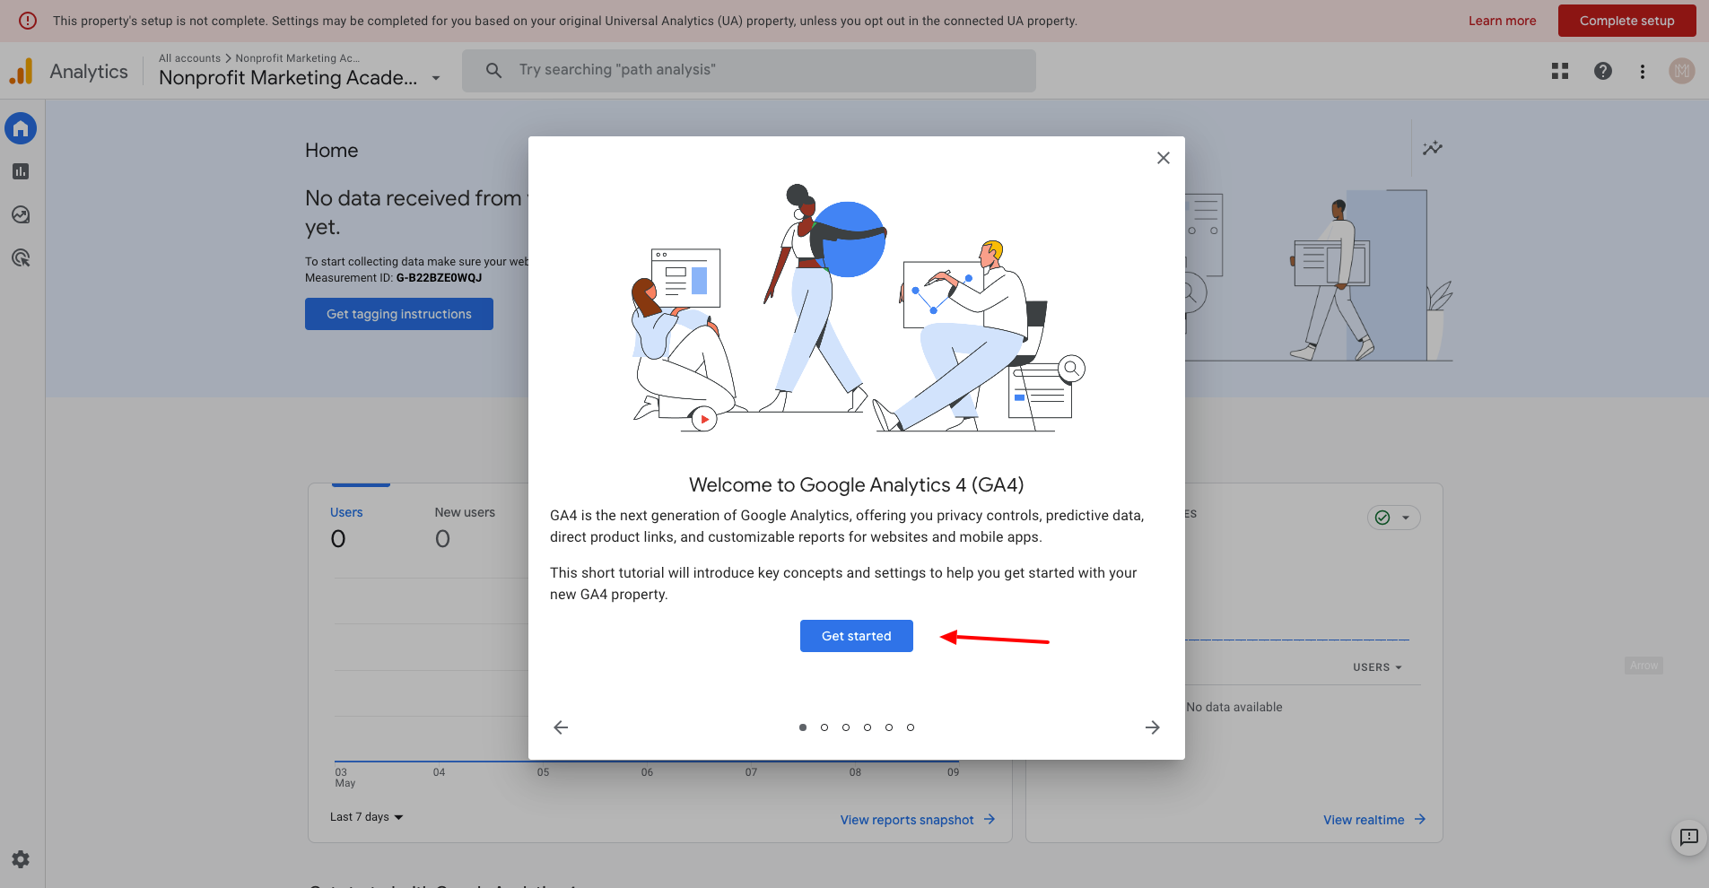Select the fifth tutorial page dot

[x=889, y=727]
